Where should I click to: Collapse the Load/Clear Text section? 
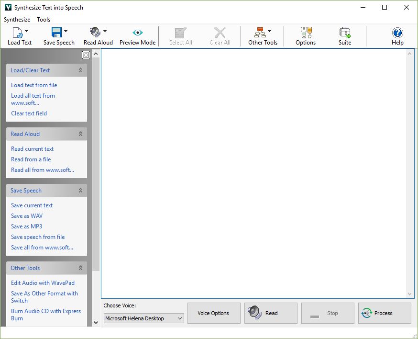point(82,70)
